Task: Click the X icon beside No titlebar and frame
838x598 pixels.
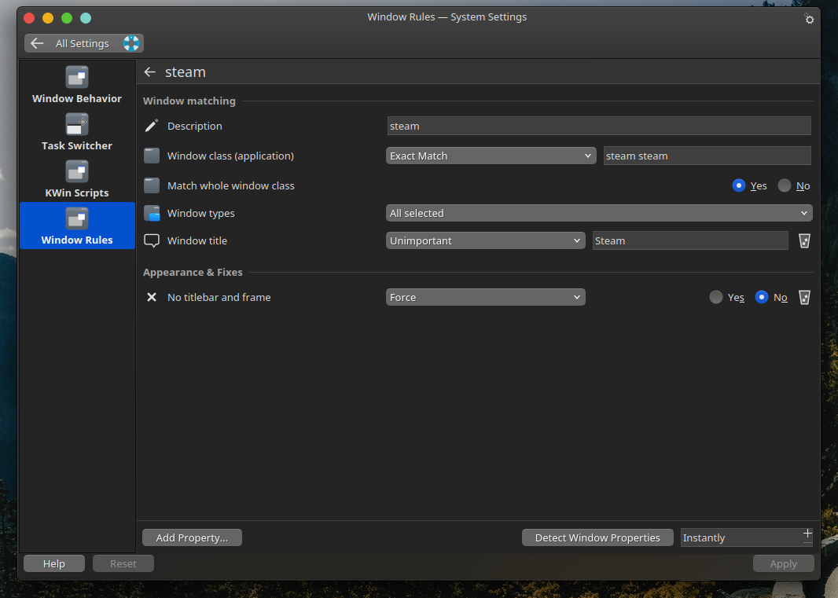Action: coord(152,297)
